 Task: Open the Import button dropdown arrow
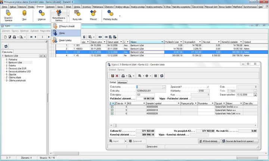[x=126, y=141]
